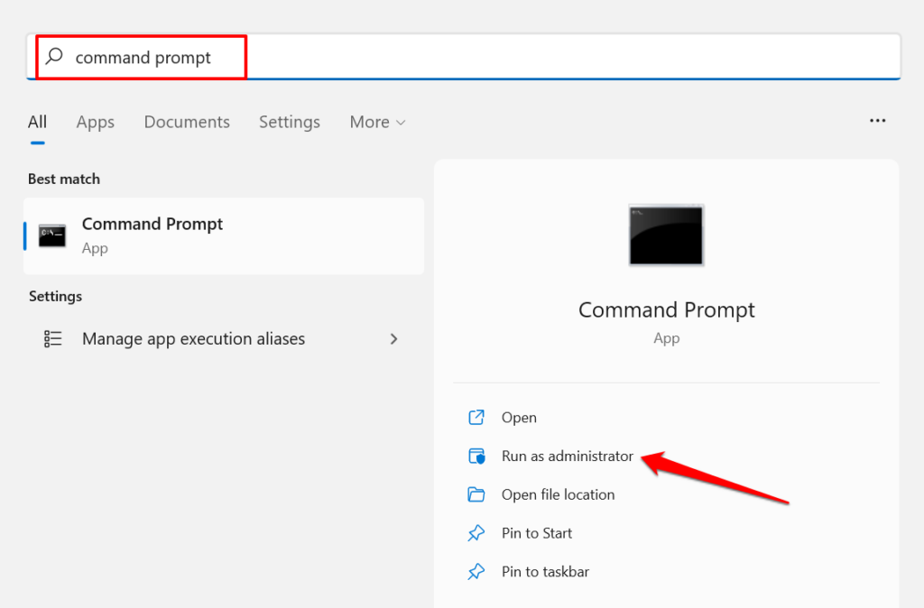Click the Command Prompt icon in Best match
Image resolution: width=924 pixels, height=608 pixels.
coord(52,235)
